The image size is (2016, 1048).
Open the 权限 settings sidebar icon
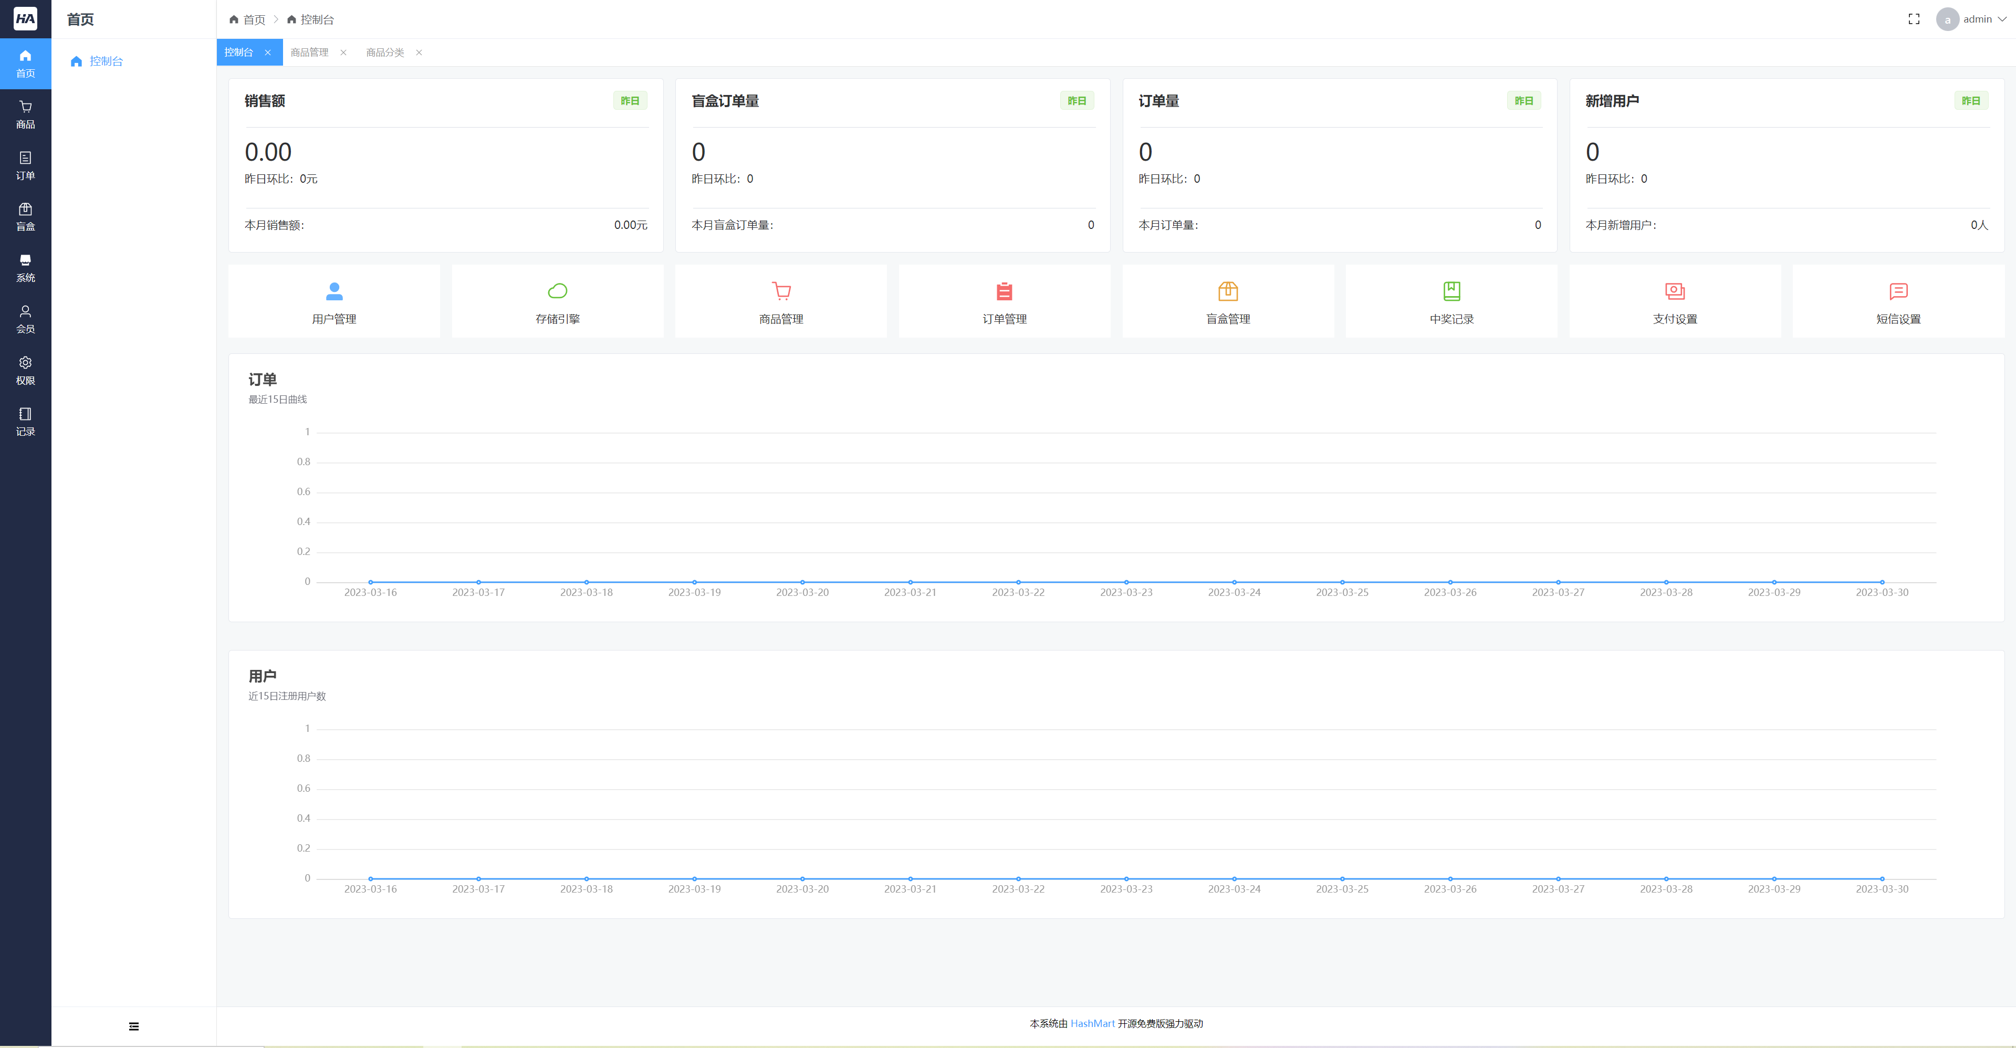(25, 370)
